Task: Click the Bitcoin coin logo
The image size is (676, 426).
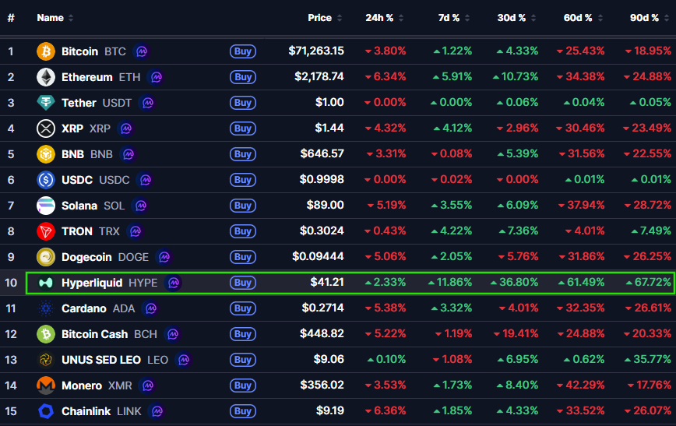Action: click(x=46, y=51)
